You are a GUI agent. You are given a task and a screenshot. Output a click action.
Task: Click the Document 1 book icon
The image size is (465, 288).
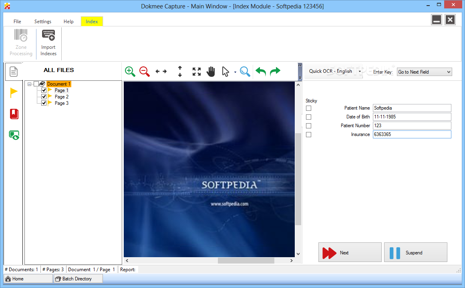point(42,84)
